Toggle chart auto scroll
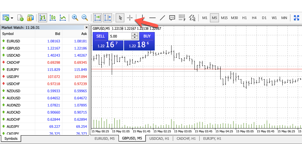 (98, 18)
